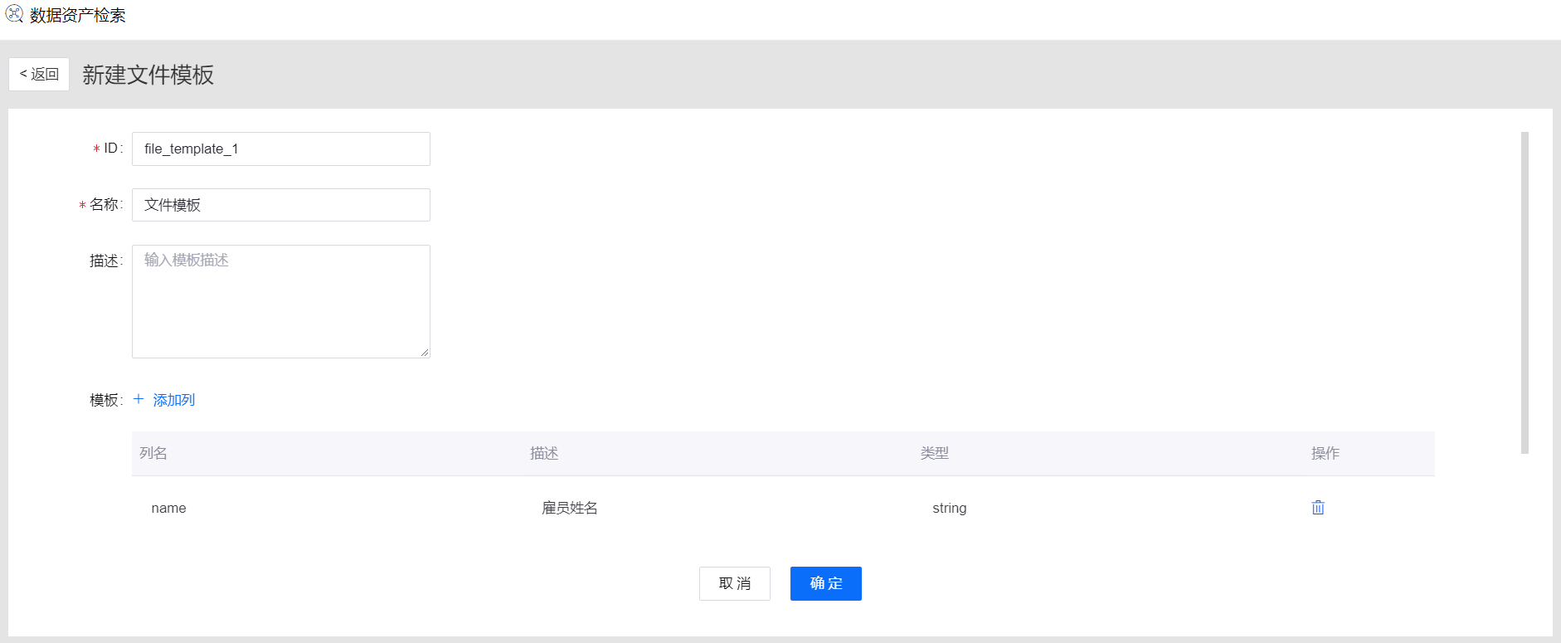The image size is (1561, 643).
Task: Click the 模板 field label
Action: click(106, 400)
